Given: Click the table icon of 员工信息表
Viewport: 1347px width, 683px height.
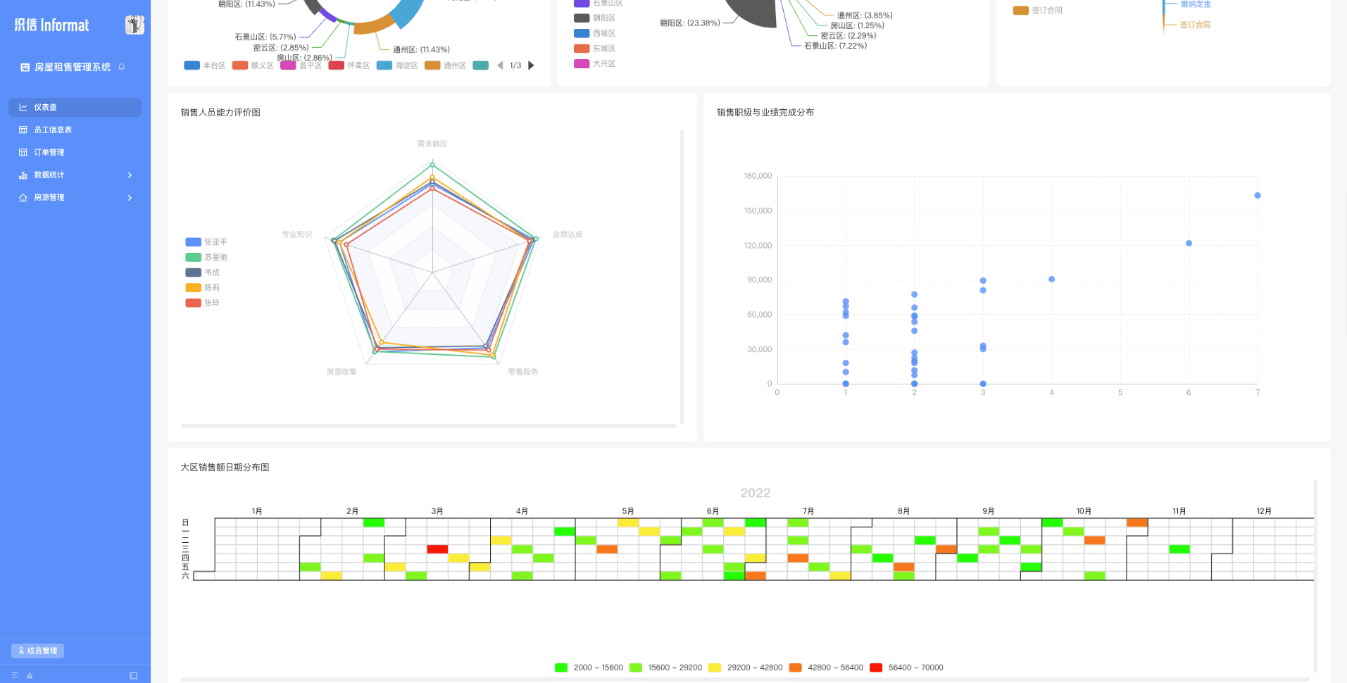Looking at the screenshot, I should click(x=23, y=130).
